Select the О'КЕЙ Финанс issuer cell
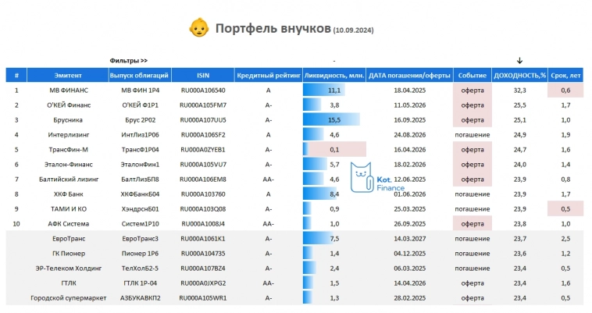592x313 pixels. [69, 105]
